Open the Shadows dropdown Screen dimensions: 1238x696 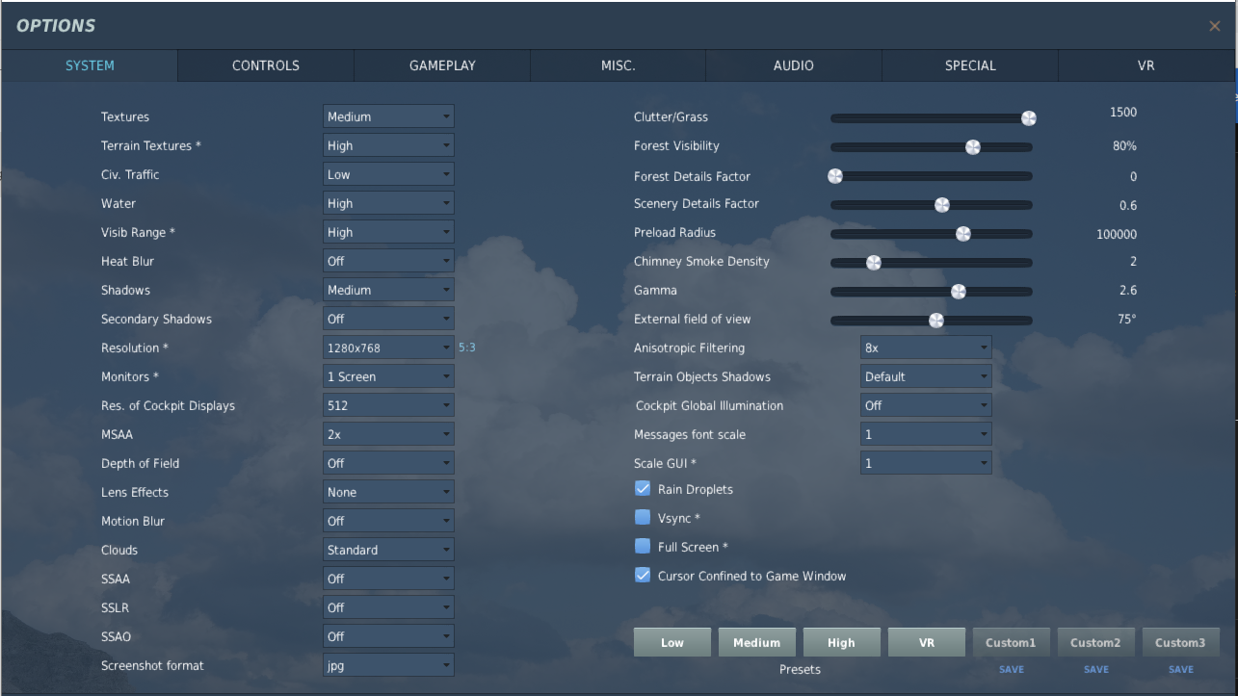pyautogui.click(x=388, y=290)
